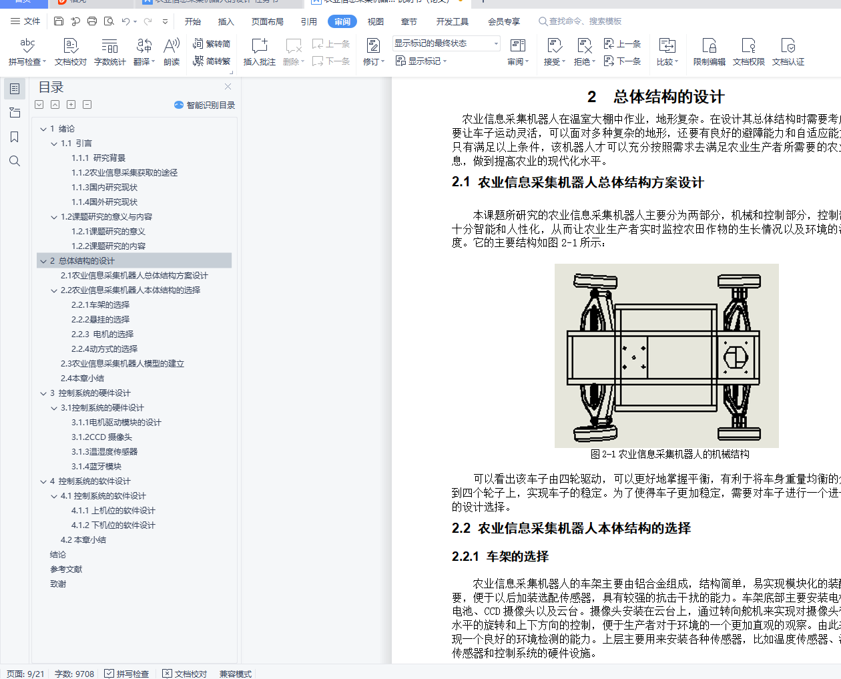Click the 字数: 9708 word count indicator
This screenshot has height=679, width=841.
point(74,674)
